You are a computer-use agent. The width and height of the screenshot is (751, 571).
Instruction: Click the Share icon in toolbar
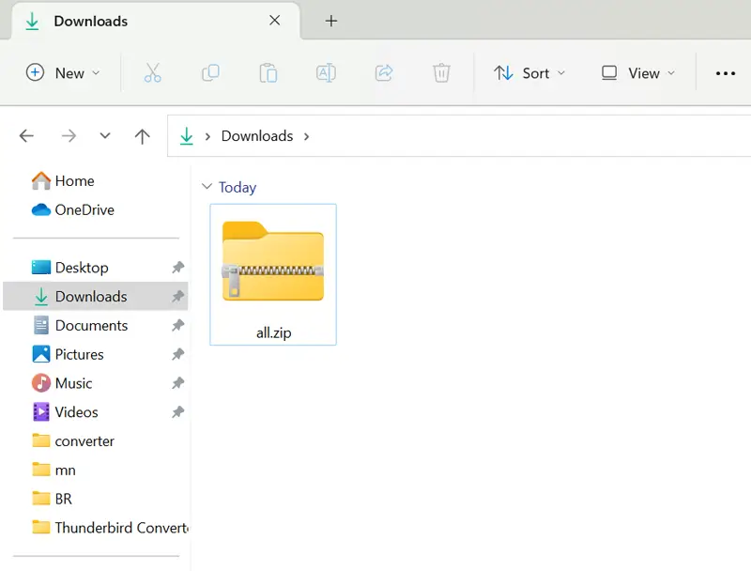[383, 73]
